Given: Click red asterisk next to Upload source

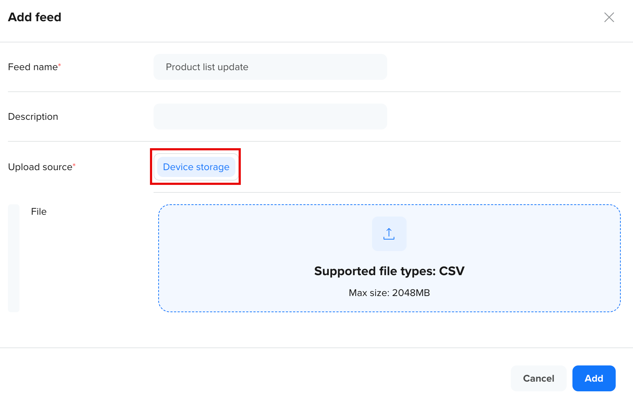Looking at the screenshot, I should pos(74,165).
